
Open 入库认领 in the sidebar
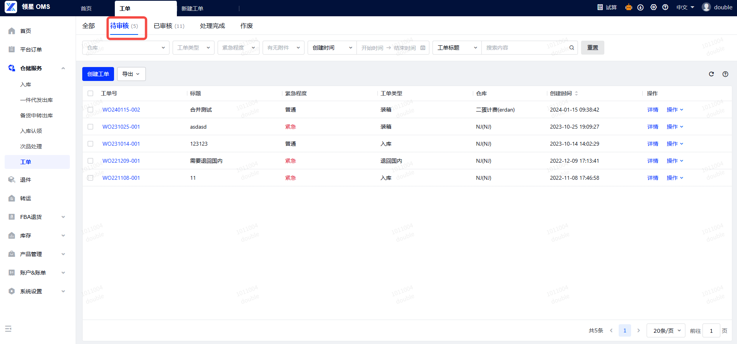pyautogui.click(x=31, y=131)
